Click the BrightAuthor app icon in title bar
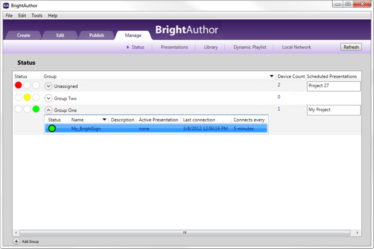 point(6,6)
